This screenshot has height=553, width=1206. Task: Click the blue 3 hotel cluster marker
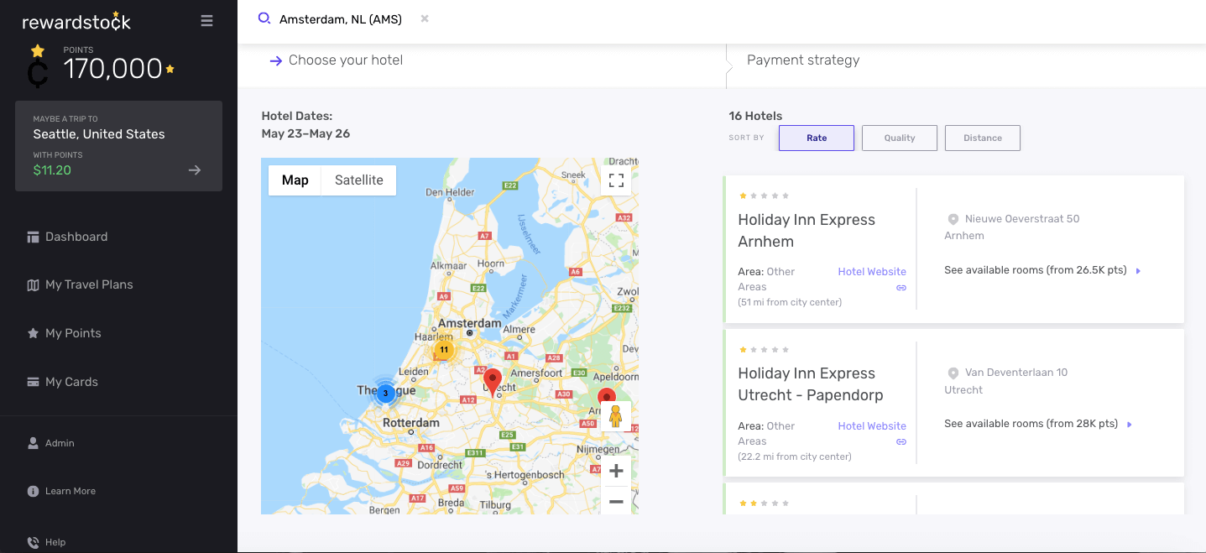[x=385, y=393]
